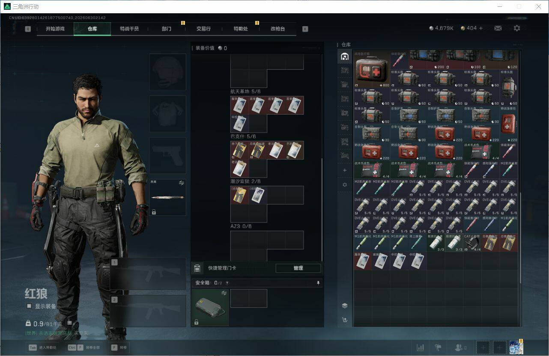Screen dimensions: 549x356
Task: Click the F 转移 button
Action: coord(119,347)
